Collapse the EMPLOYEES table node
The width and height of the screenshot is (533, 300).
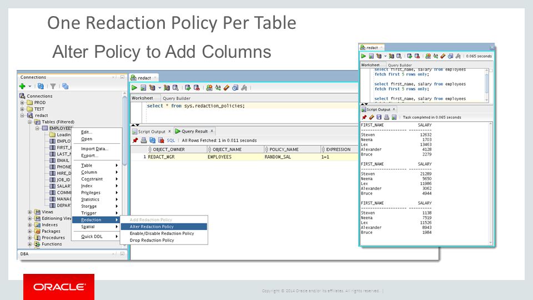[x=37, y=128]
